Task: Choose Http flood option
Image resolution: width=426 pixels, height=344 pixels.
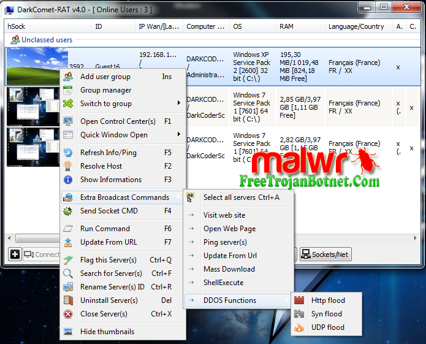Action: pyautogui.click(x=327, y=300)
